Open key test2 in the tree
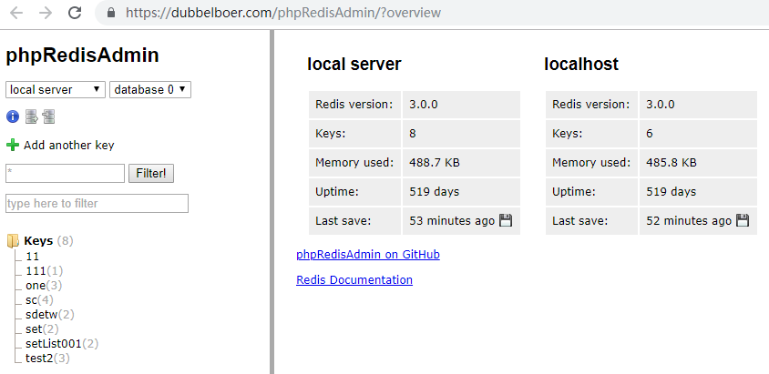 [47, 359]
